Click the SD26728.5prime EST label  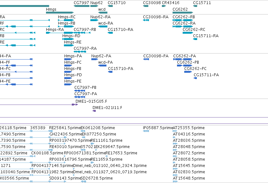(x=97, y=179)
